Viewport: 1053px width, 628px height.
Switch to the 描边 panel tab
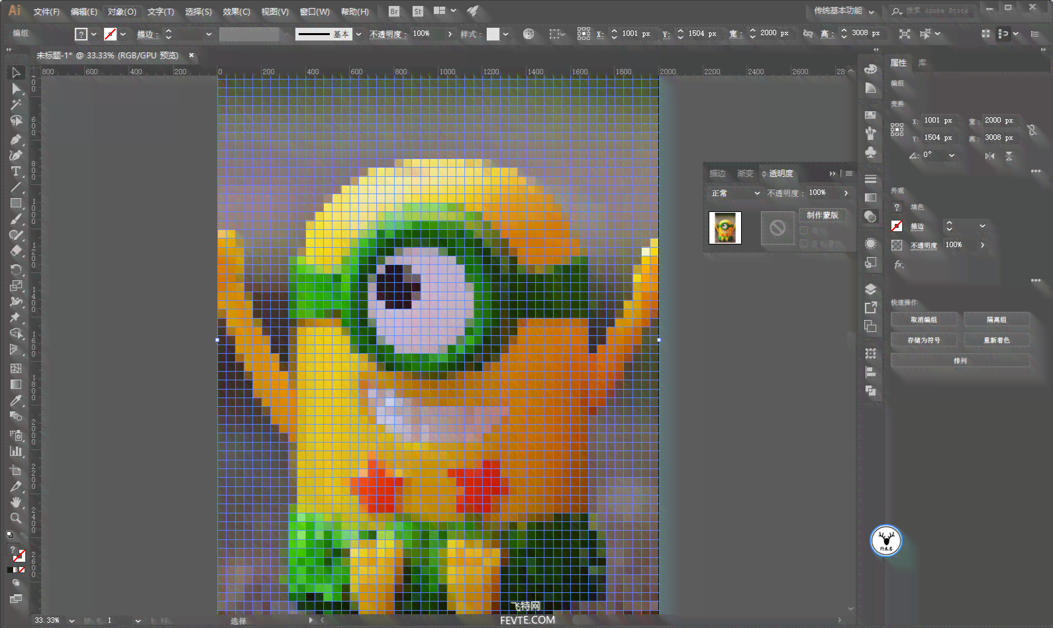point(717,174)
